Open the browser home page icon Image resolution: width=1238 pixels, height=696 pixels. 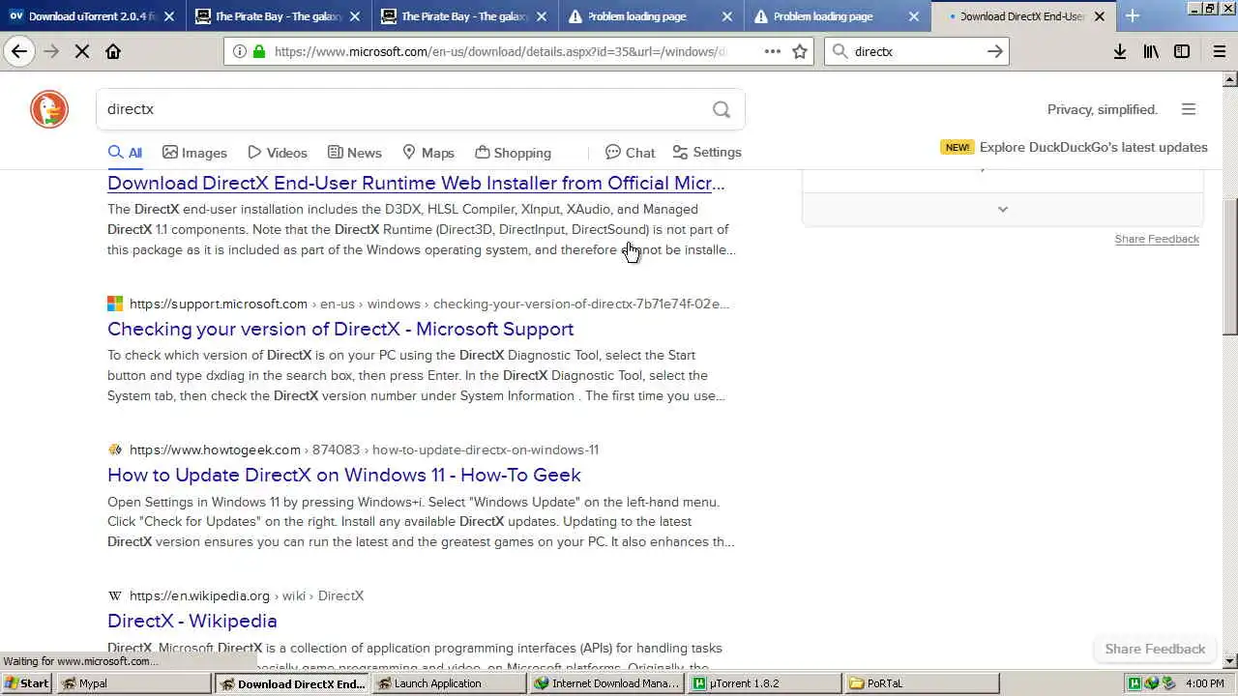pyautogui.click(x=113, y=51)
